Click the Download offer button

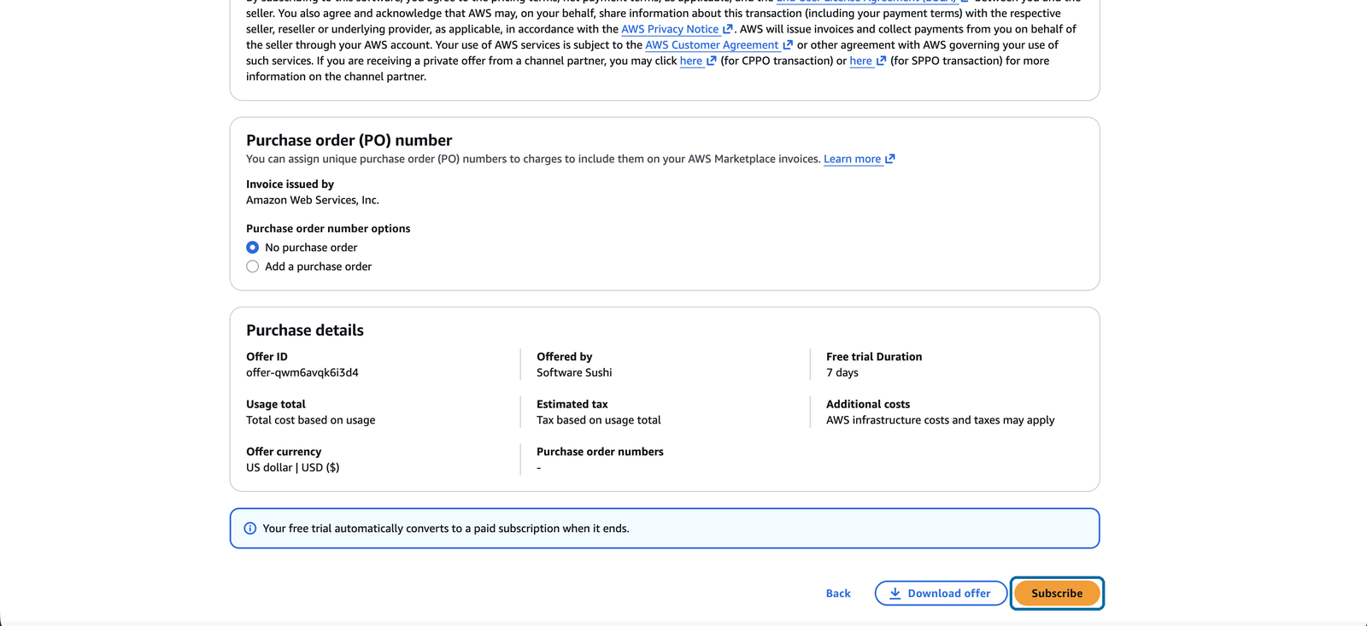click(941, 594)
